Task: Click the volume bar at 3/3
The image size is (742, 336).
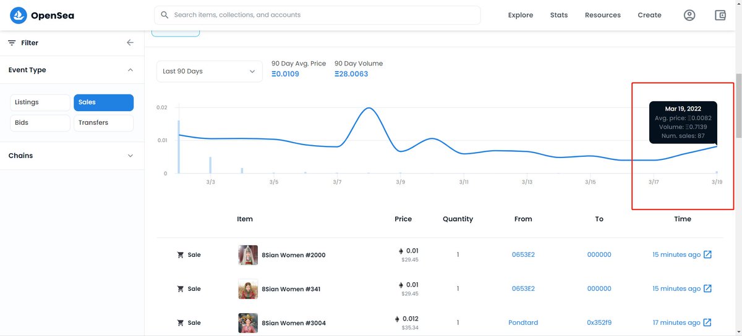Action: click(210, 165)
